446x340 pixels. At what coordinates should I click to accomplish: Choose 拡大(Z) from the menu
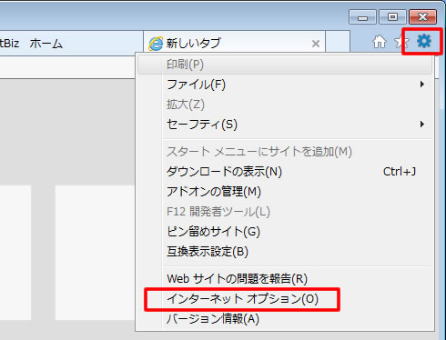pos(285,105)
